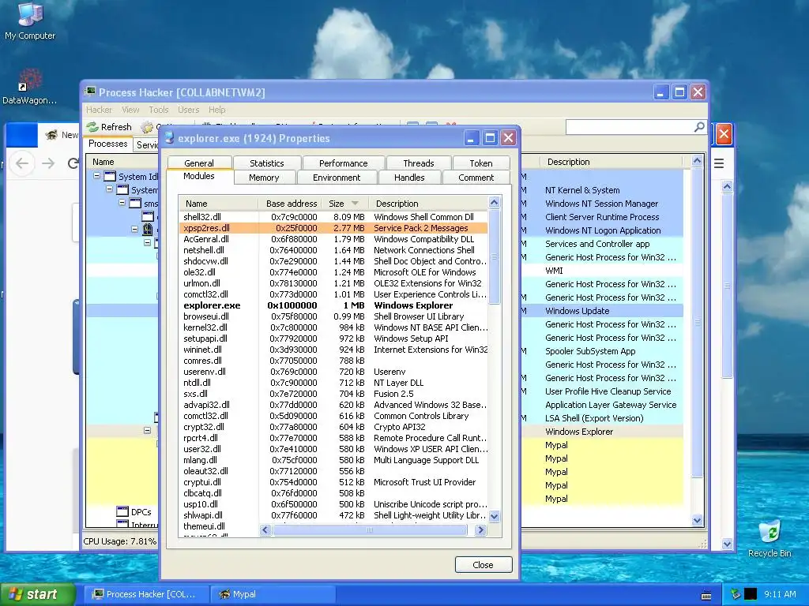Click the Description column header in modules list
This screenshot has width=809, height=606.
click(427, 204)
